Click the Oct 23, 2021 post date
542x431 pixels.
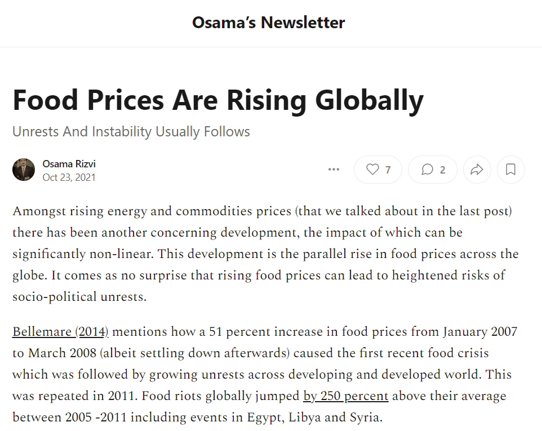click(x=69, y=177)
